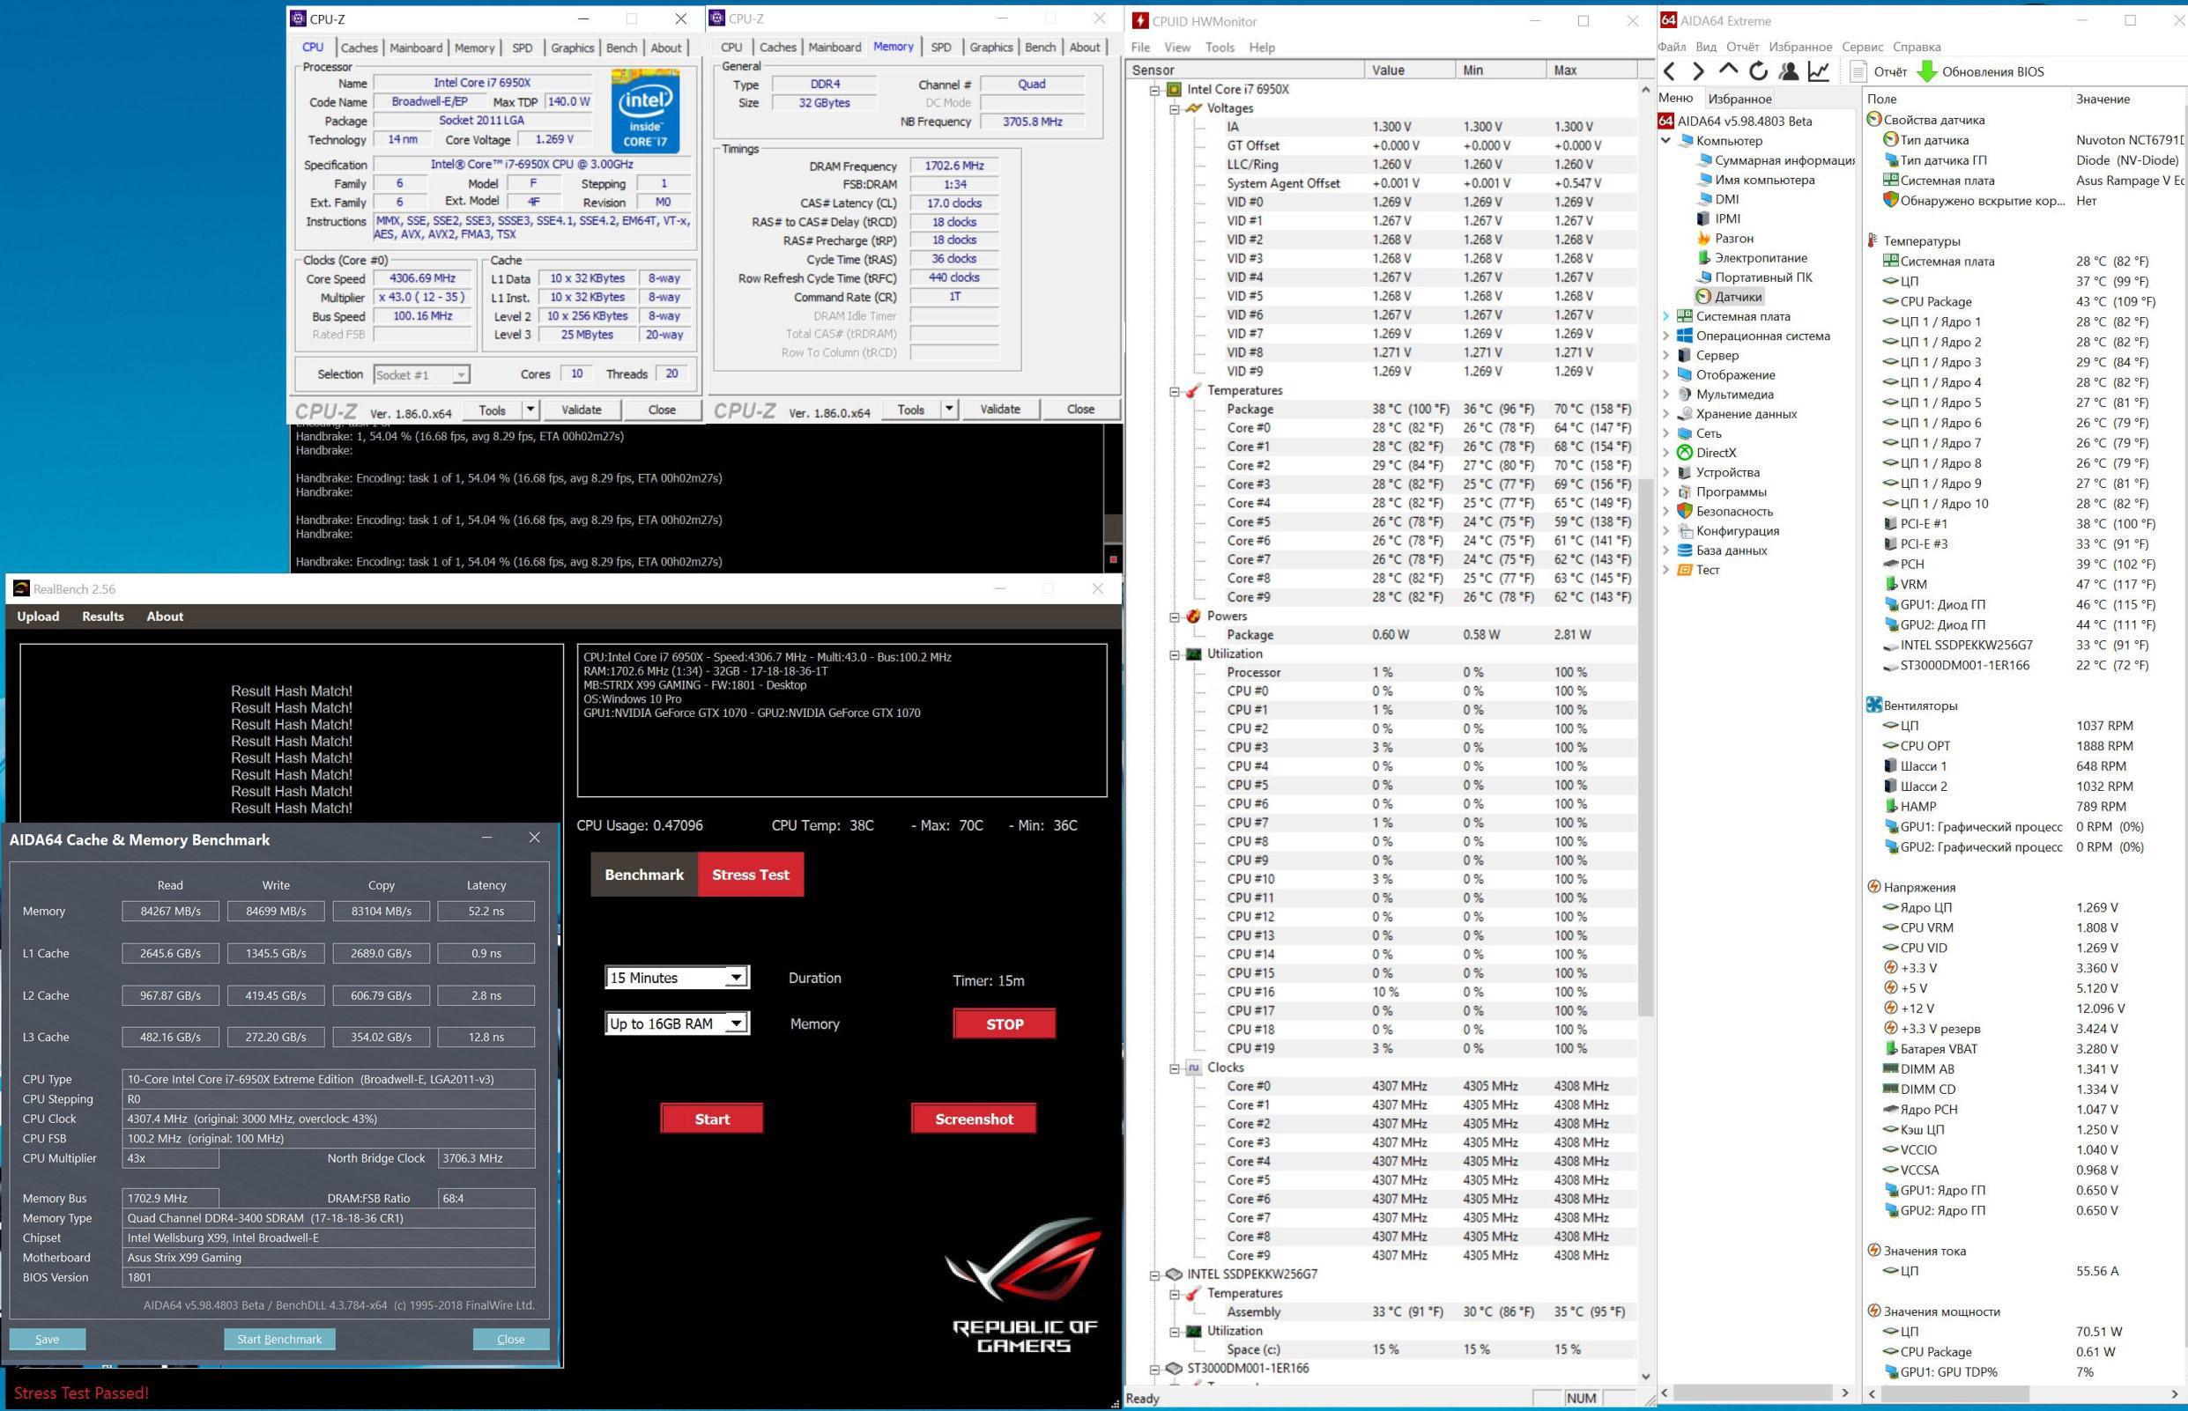2188x1411 pixels.
Task: Click the AIDA64 report document icon
Action: pyautogui.click(x=1859, y=71)
